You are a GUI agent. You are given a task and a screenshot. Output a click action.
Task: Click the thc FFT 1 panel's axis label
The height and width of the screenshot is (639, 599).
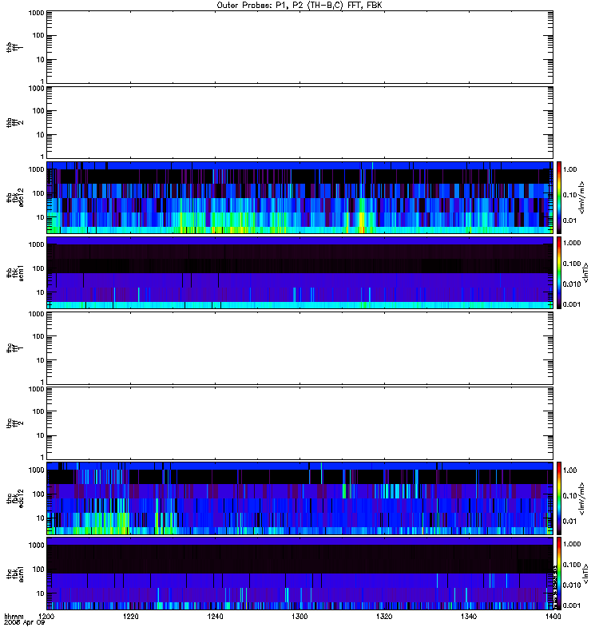tap(15, 348)
